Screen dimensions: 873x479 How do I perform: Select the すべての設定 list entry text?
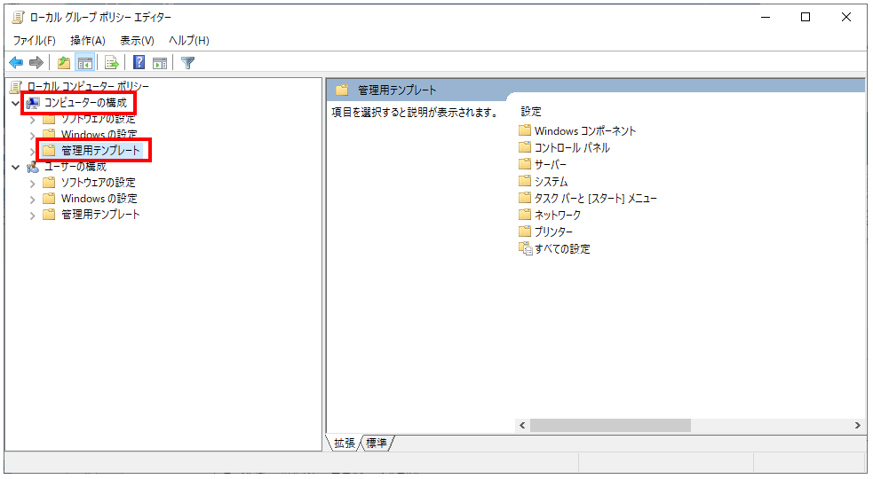(x=562, y=248)
